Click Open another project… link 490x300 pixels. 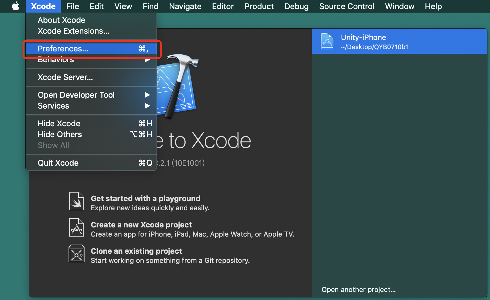point(359,289)
